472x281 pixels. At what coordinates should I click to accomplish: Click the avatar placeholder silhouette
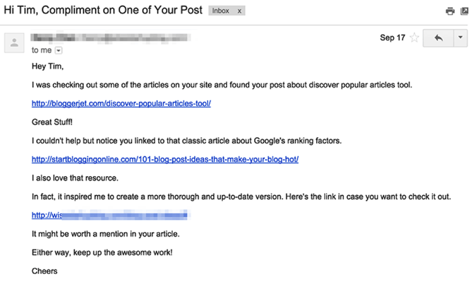point(14,42)
